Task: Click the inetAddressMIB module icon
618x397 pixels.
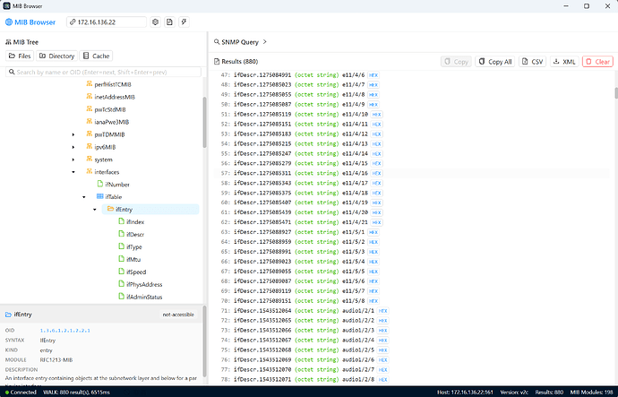Action: pos(89,97)
